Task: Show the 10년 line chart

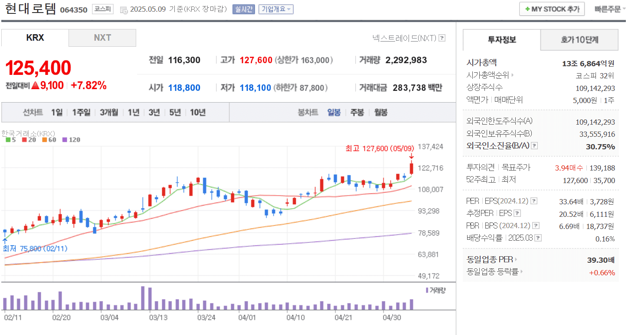Action: [198, 113]
